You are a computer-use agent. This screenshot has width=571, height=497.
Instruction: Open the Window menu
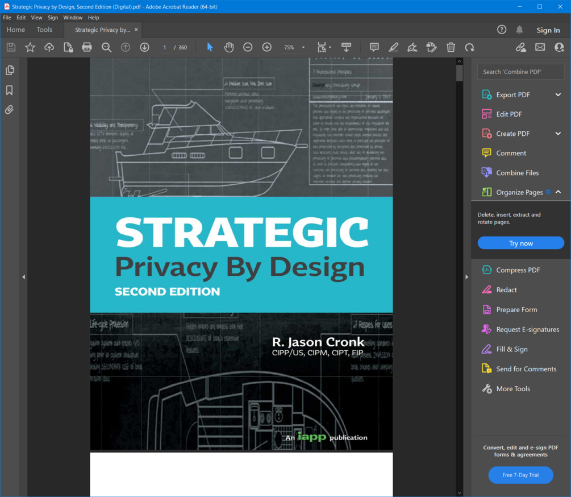point(73,18)
